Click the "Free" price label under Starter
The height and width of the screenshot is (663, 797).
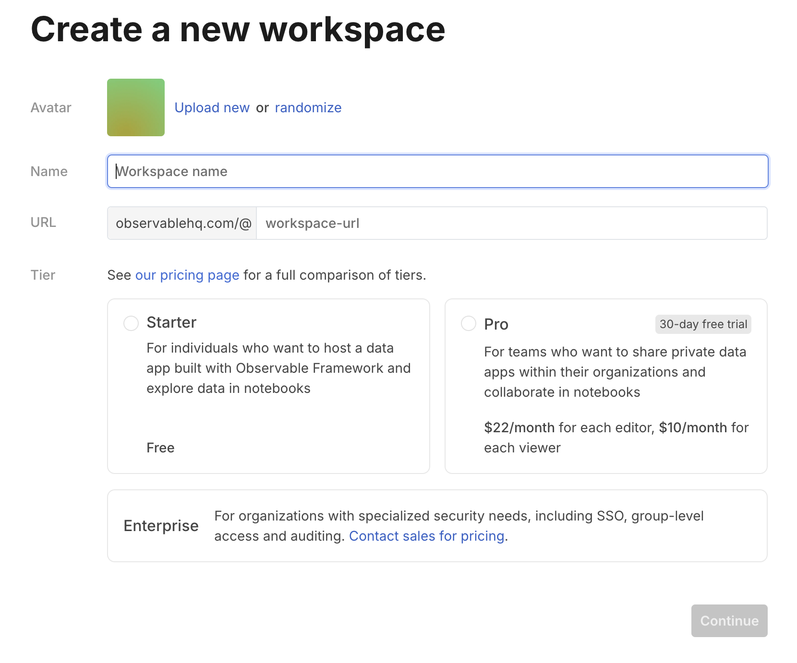[160, 448]
